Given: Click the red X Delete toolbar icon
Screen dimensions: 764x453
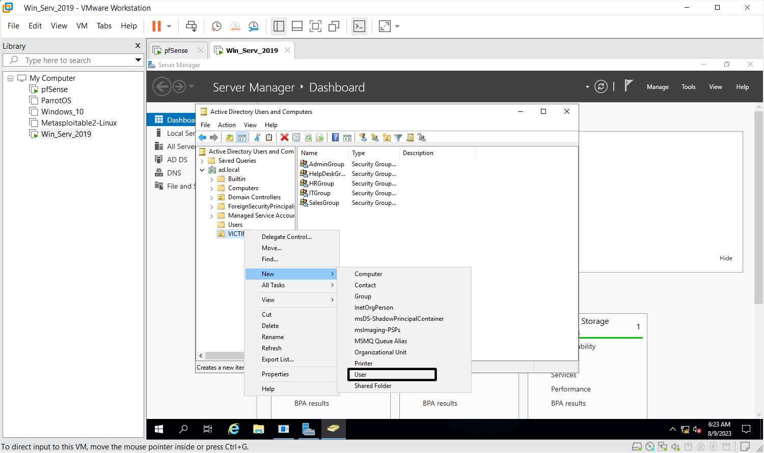Looking at the screenshot, I should coord(285,137).
